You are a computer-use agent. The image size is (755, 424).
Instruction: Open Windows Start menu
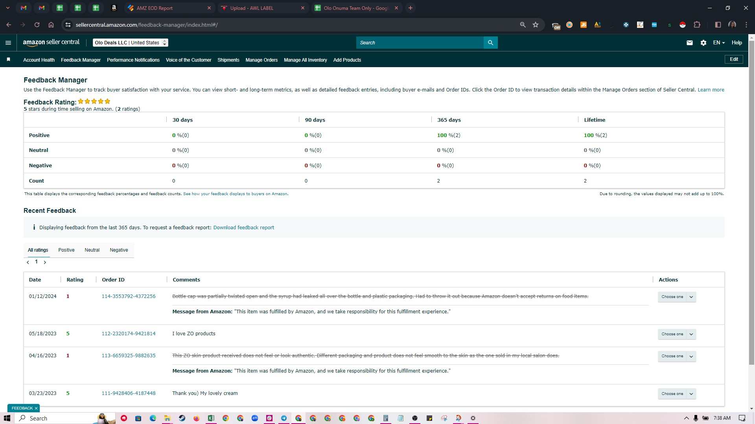click(x=7, y=418)
